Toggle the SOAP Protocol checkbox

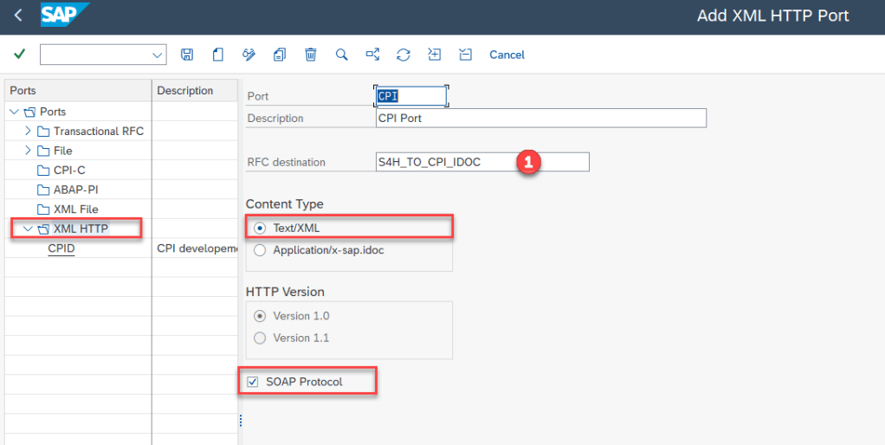252,382
